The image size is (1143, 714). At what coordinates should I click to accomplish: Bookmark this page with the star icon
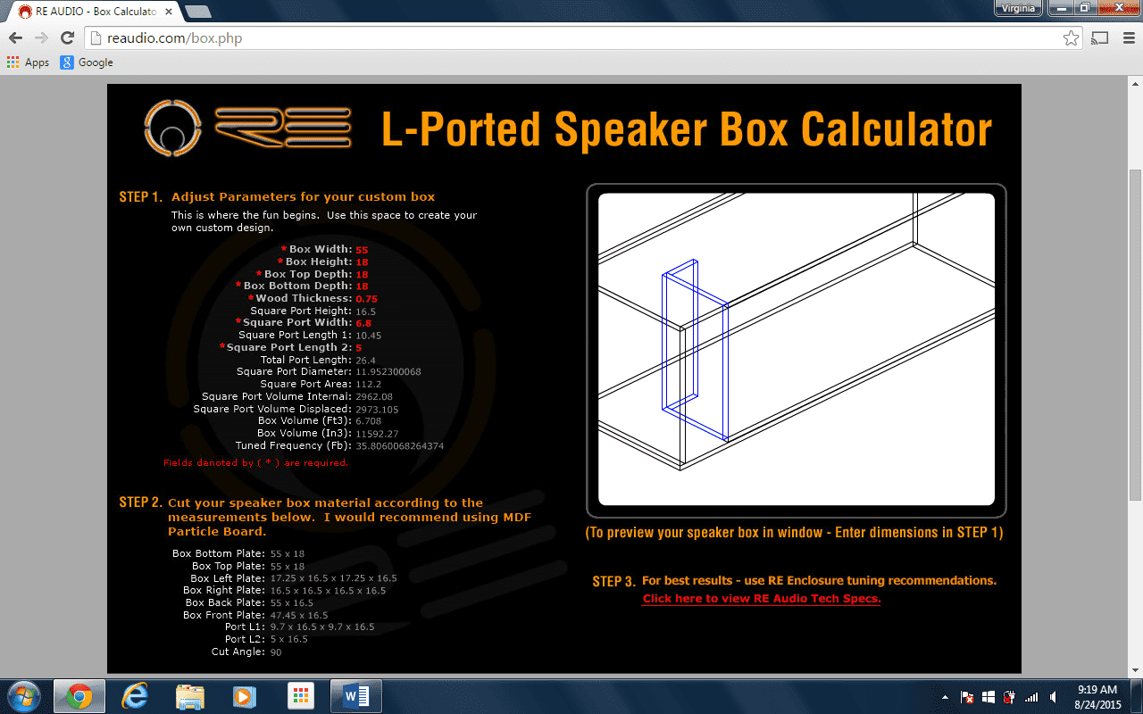(x=1071, y=38)
